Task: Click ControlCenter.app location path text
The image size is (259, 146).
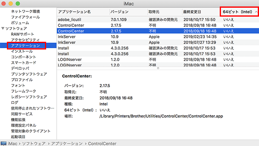Action: (x=161, y=116)
